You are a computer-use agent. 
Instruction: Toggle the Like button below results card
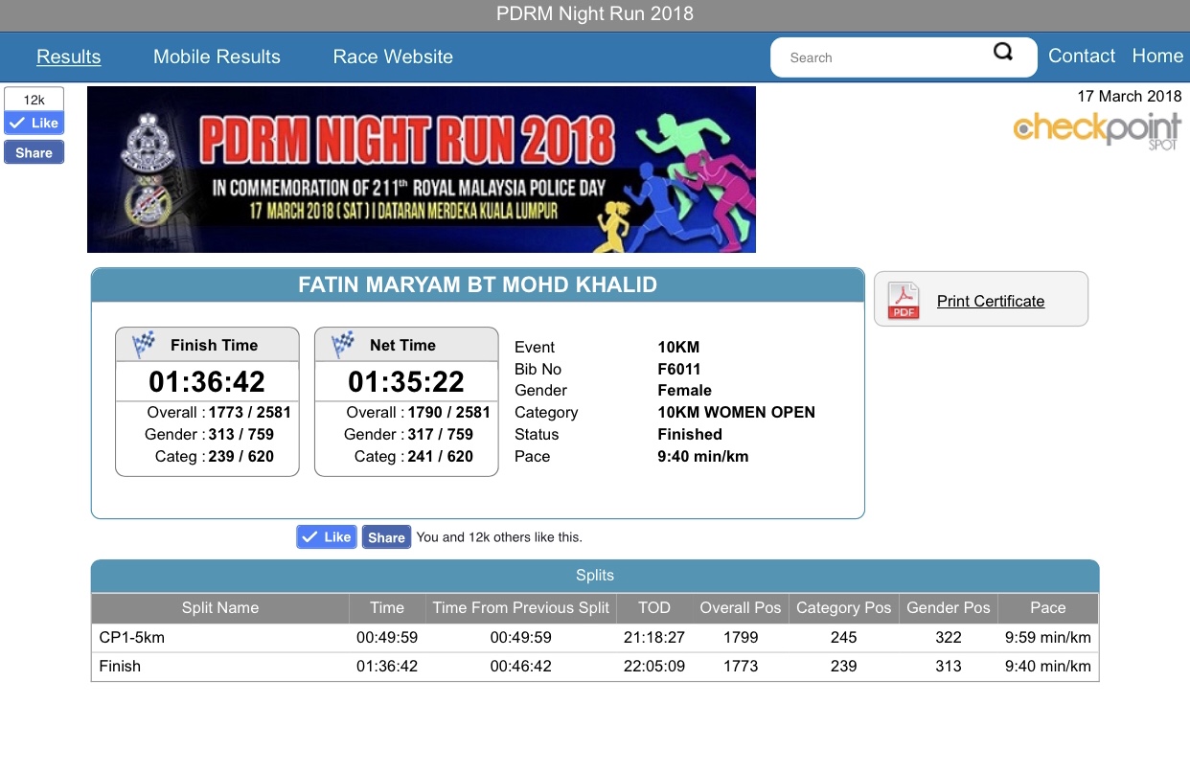[x=326, y=537]
